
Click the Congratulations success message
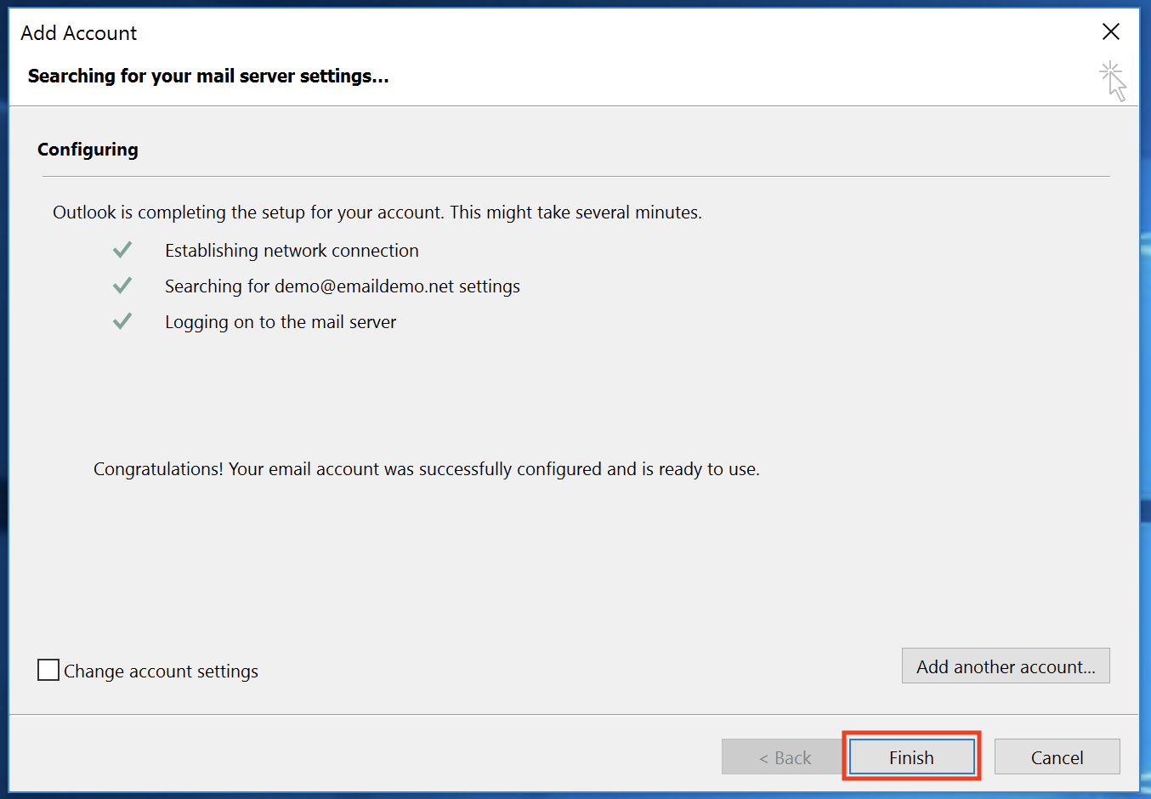[x=427, y=469]
